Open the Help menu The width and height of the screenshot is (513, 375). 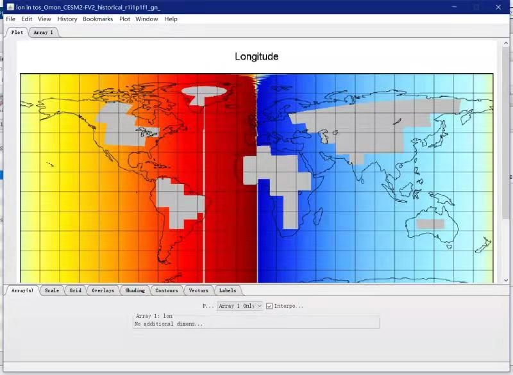(171, 19)
